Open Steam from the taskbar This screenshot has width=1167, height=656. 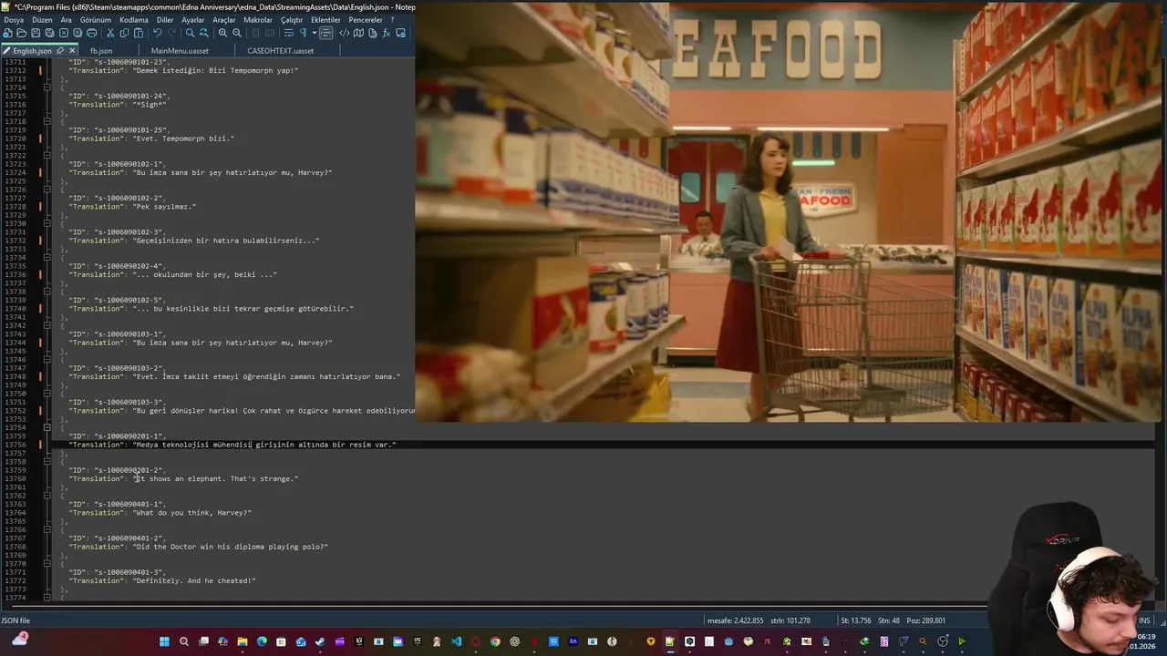[x=319, y=641]
